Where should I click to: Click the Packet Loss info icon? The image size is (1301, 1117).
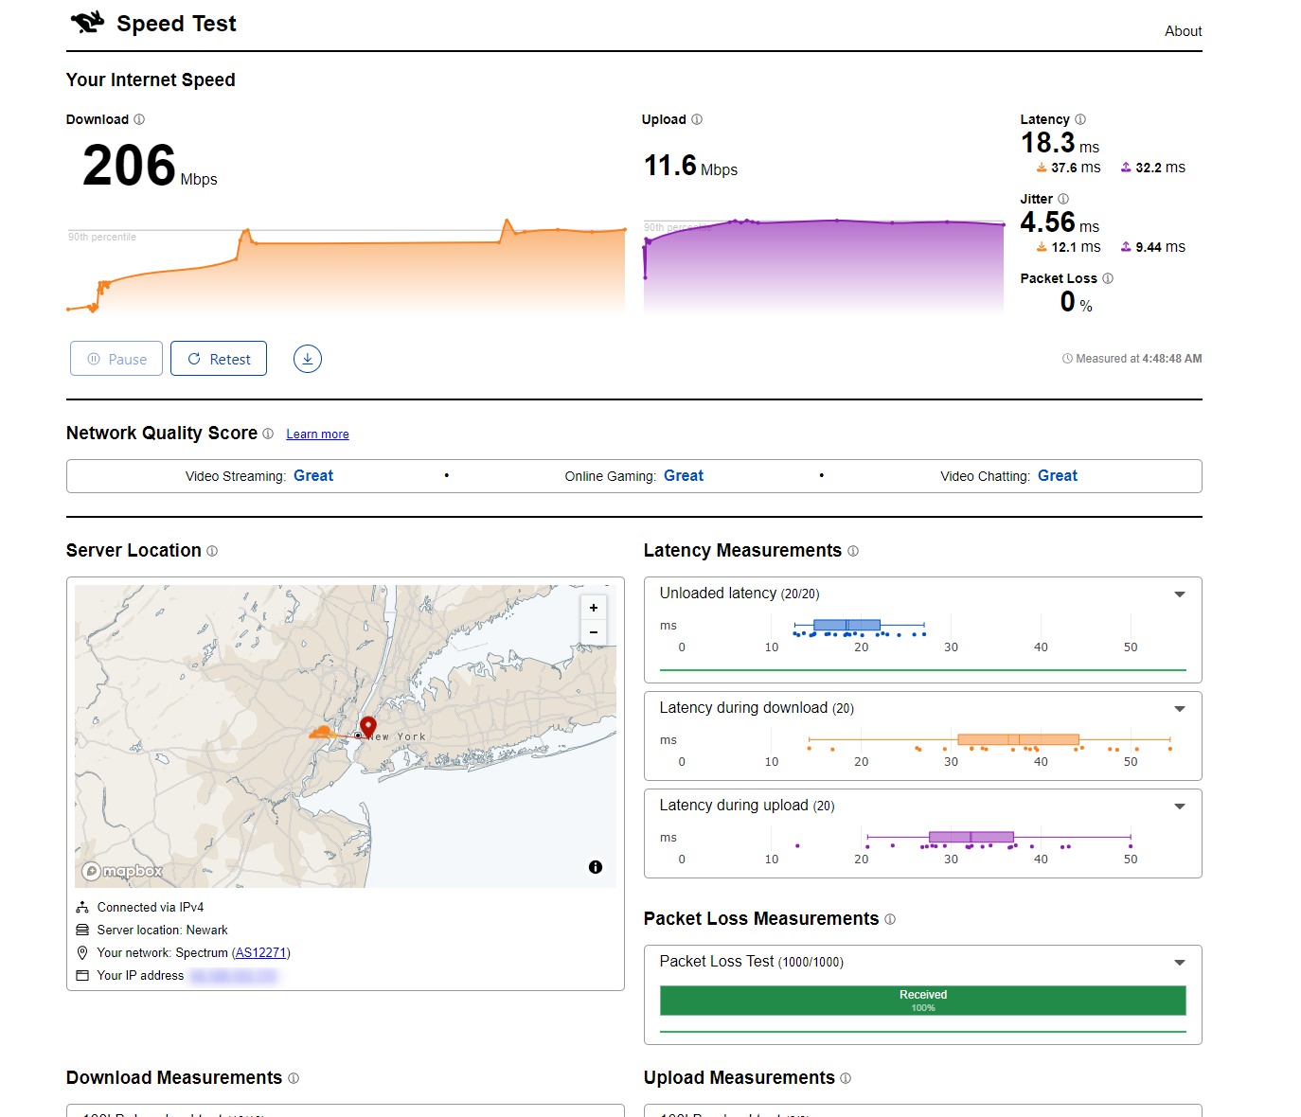(1108, 278)
